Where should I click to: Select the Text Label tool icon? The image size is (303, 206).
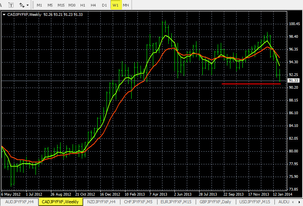pos(11,5)
